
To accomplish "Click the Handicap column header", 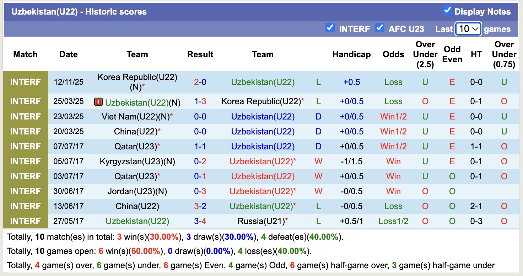I will (351, 54).
